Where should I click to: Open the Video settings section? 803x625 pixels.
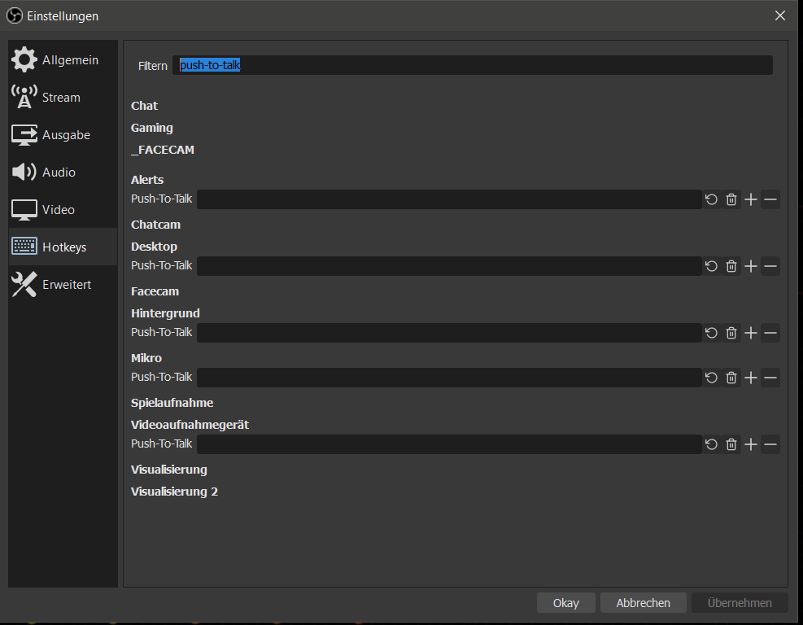[x=63, y=209]
